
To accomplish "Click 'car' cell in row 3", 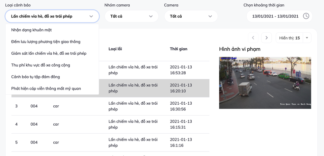I will point(56,106).
